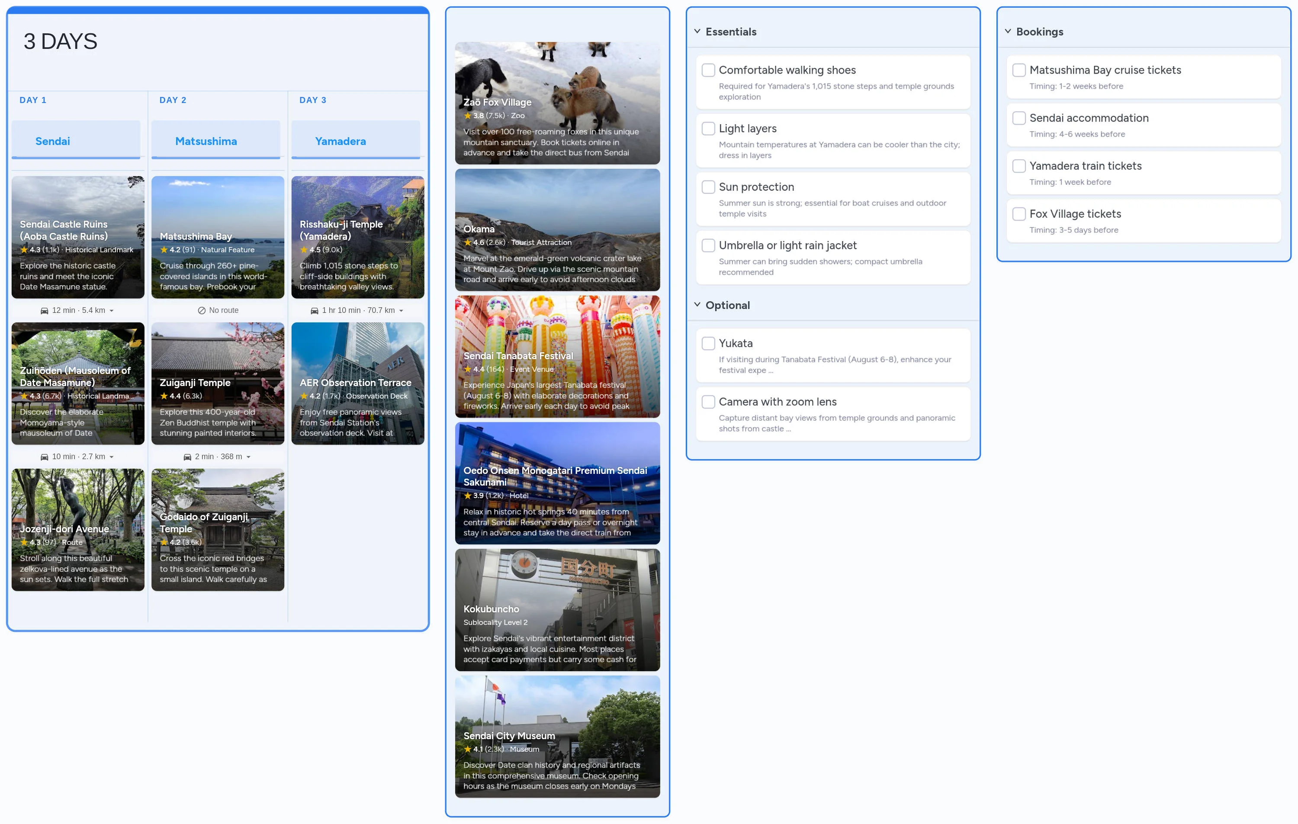
Task: Click the Kokubuncho card thumbnail
Action: 558,609
